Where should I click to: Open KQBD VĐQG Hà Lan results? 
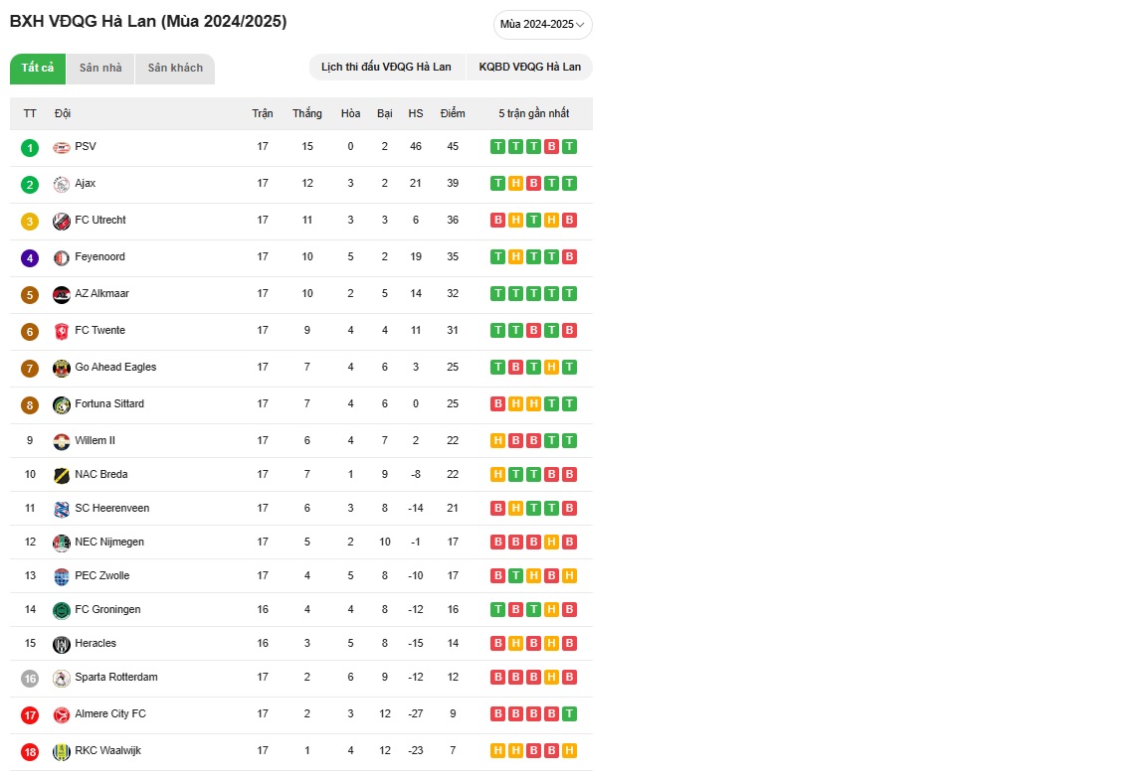pyautogui.click(x=530, y=68)
